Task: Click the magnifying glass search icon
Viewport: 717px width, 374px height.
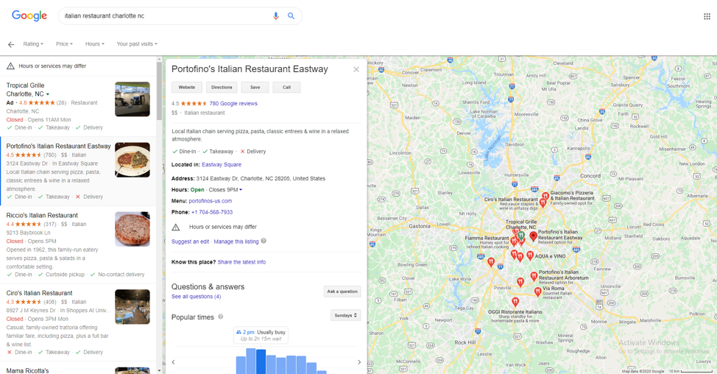Action: 291,15
